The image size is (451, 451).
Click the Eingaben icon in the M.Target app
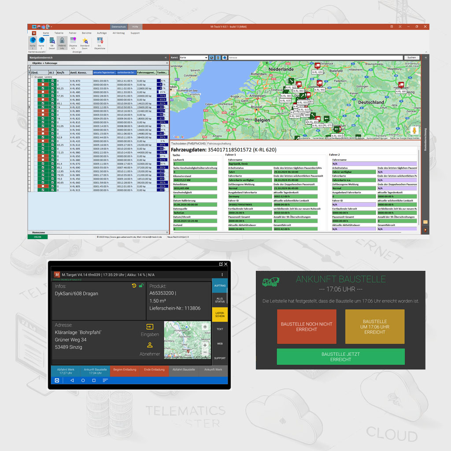150,326
